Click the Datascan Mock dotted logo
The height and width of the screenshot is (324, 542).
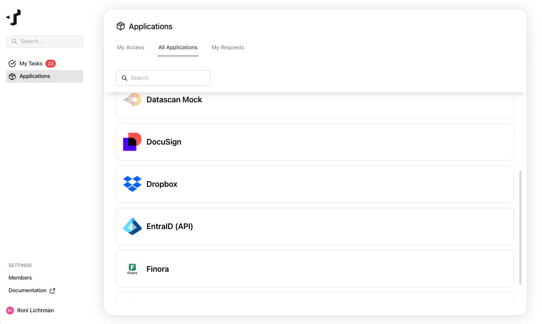click(x=133, y=100)
